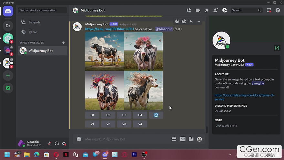Click Midjourney Bot avatar beside the message
This screenshot has height=160, width=284.
pos(77,27)
